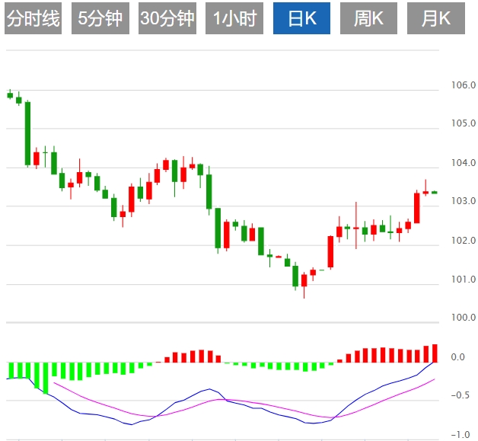
Task: Select the 5分钟 chart tab
Action: (x=100, y=19)
